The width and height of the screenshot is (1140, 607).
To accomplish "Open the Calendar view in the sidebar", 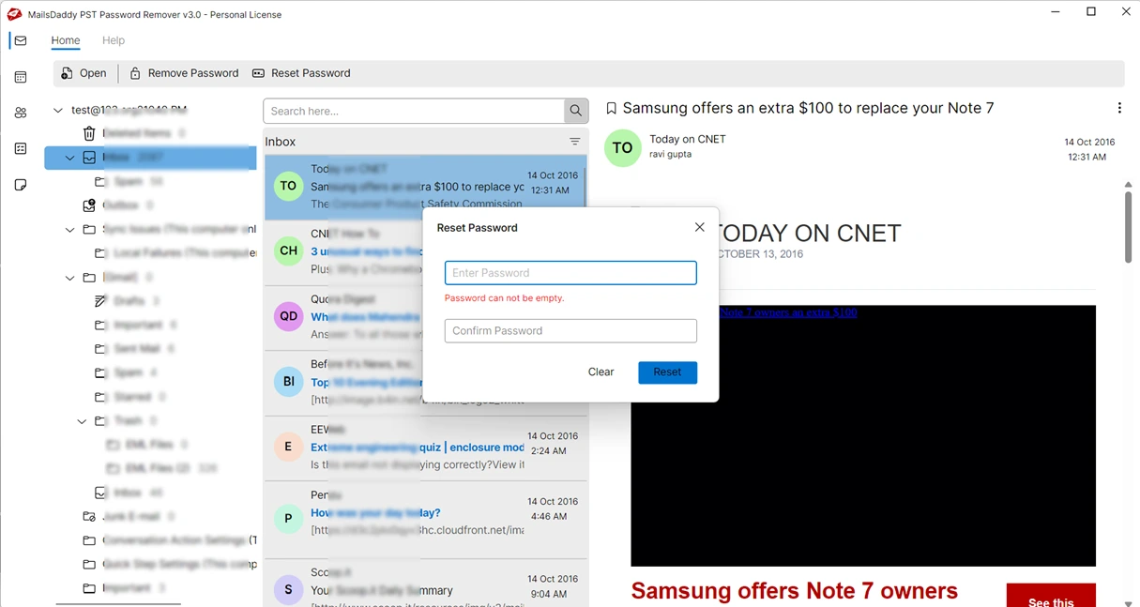I will [21, 77].
